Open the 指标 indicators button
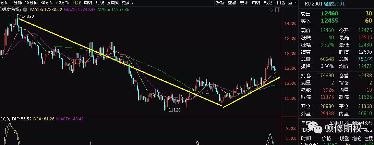The height and width of the screenshot is (145, 374). [220, 3]
